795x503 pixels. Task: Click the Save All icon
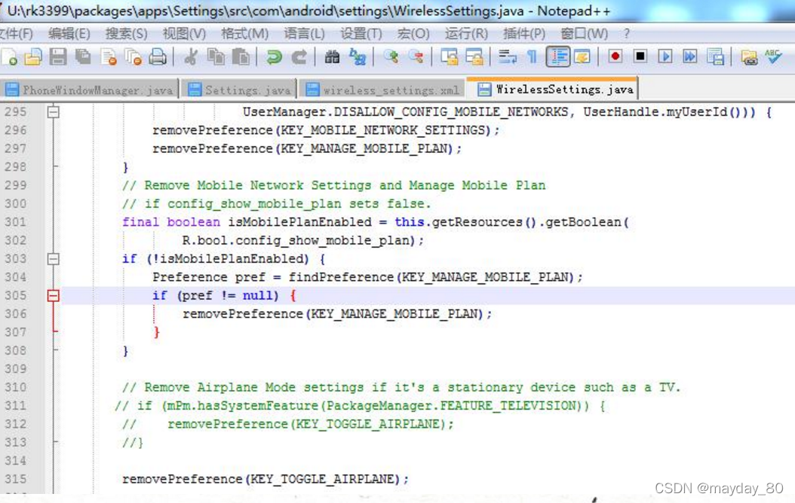[83, 56]
